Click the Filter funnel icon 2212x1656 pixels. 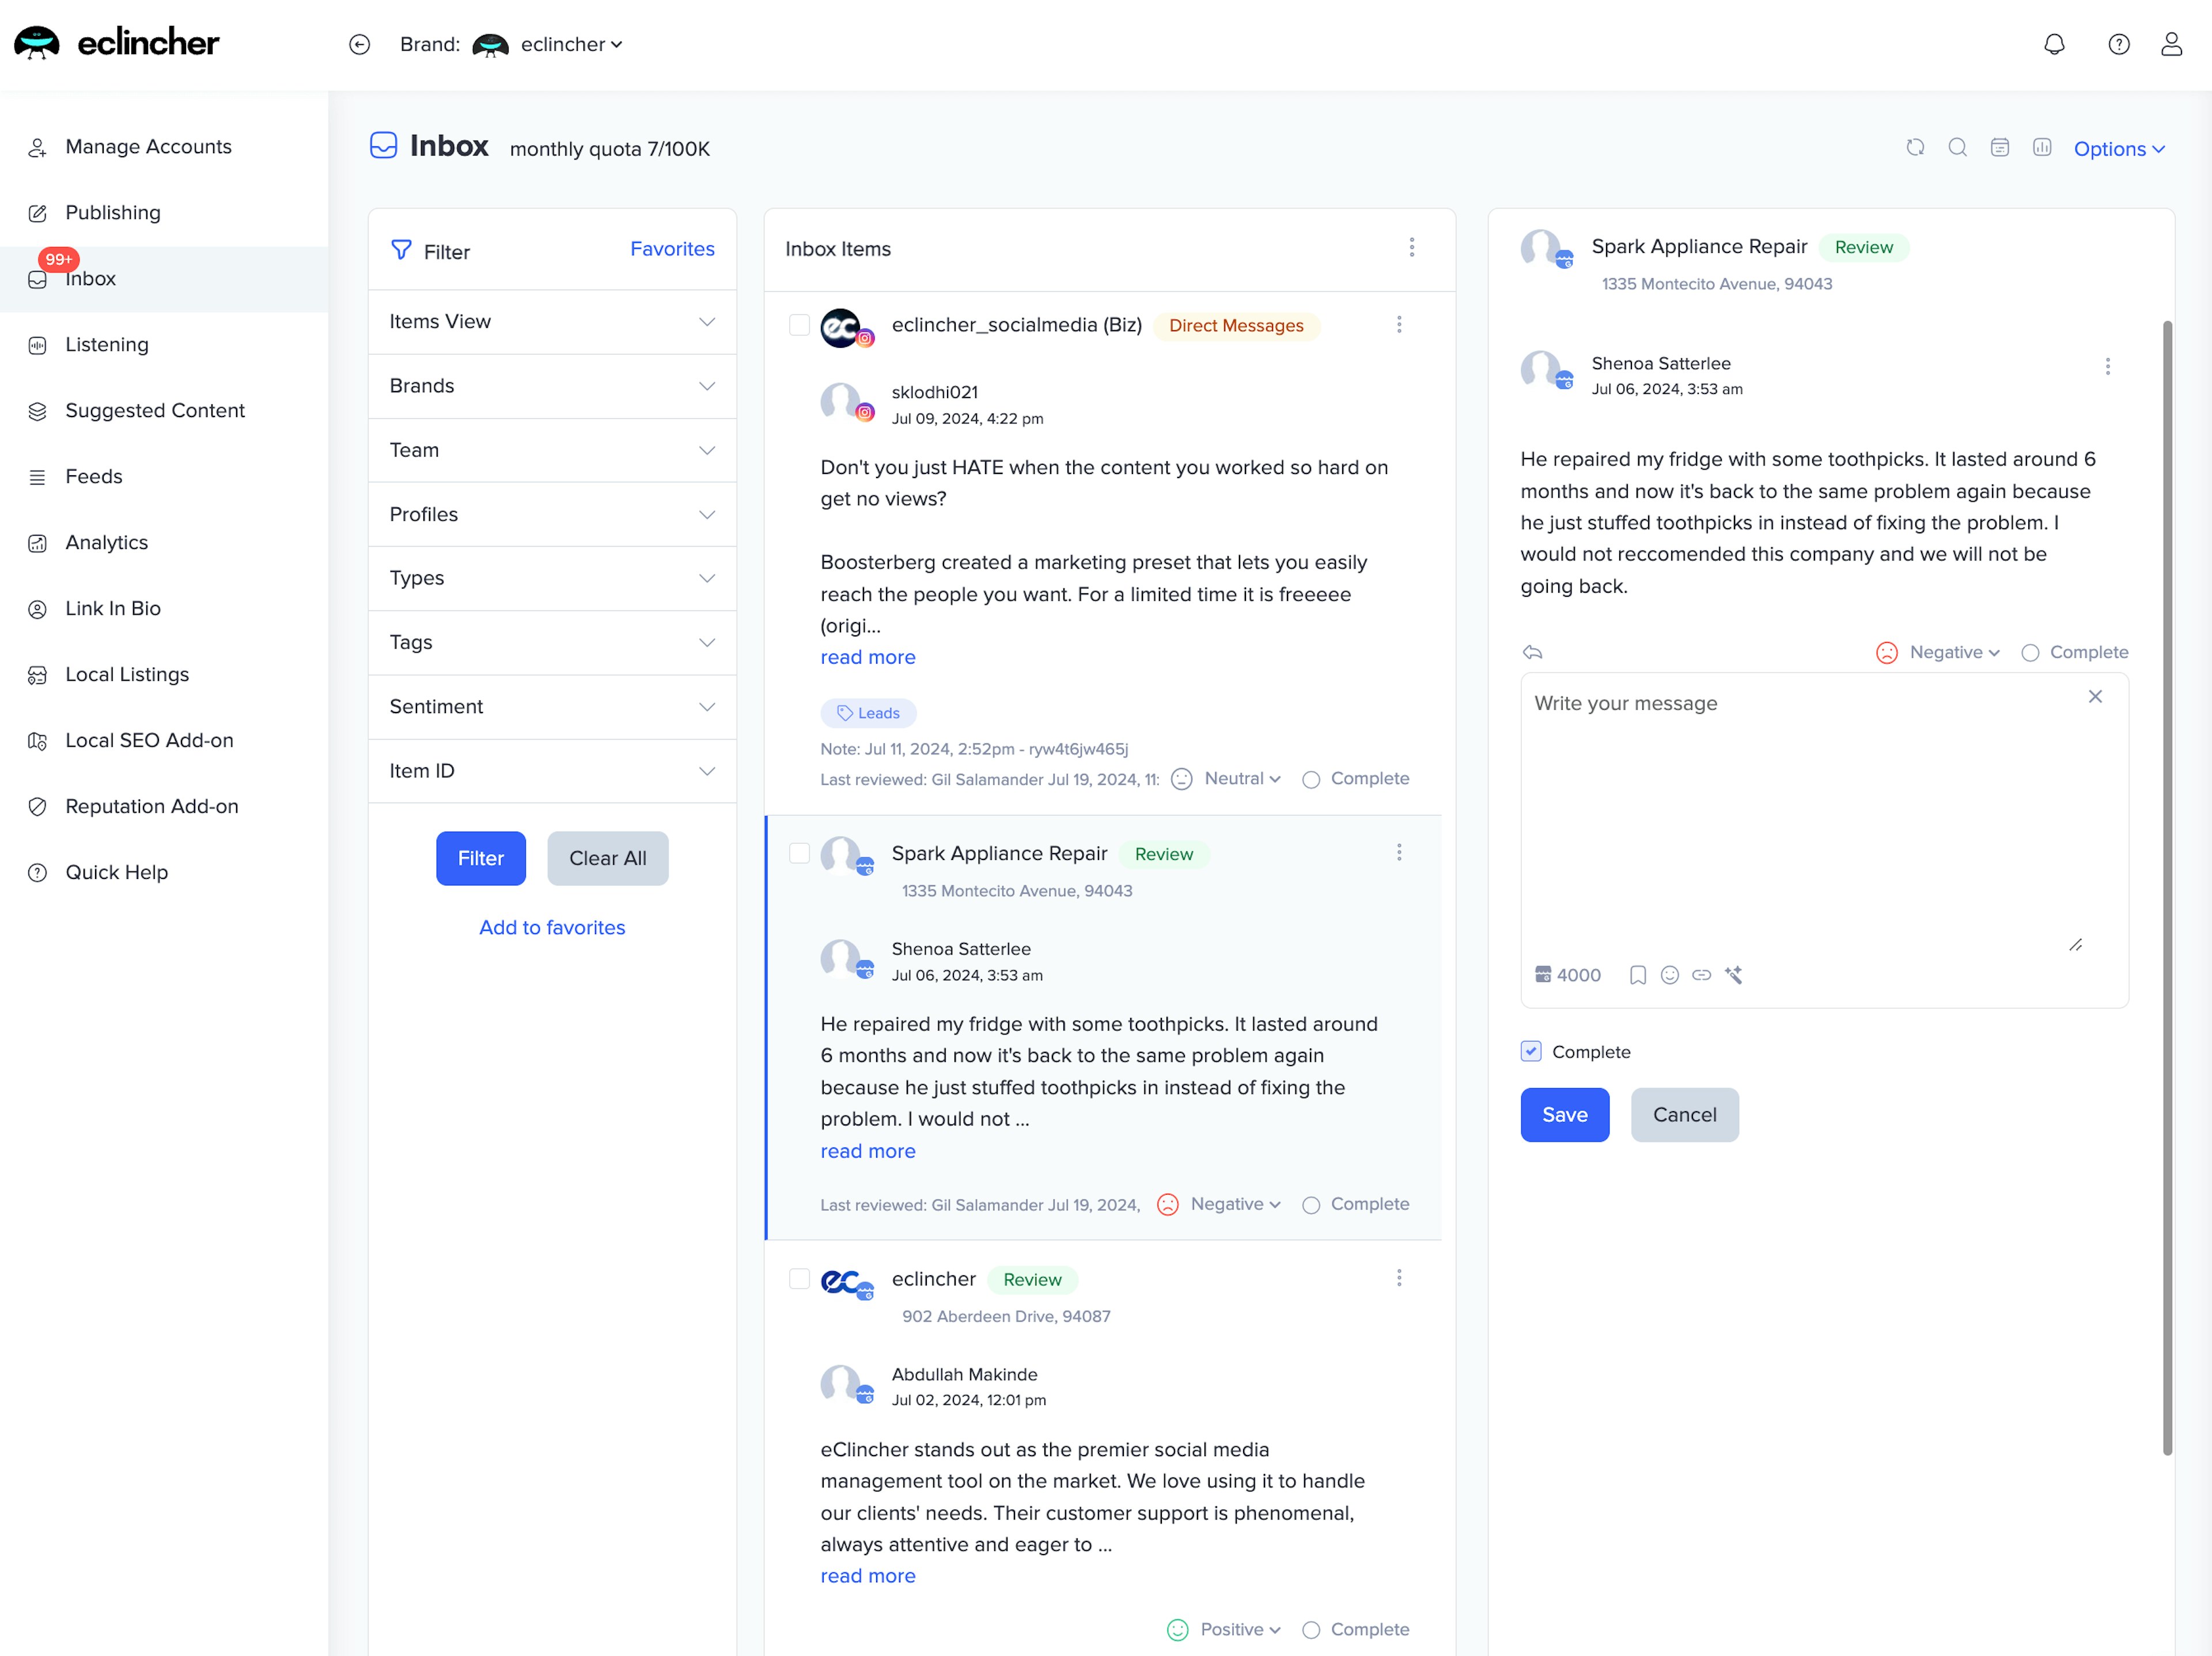tap(401, 249)
